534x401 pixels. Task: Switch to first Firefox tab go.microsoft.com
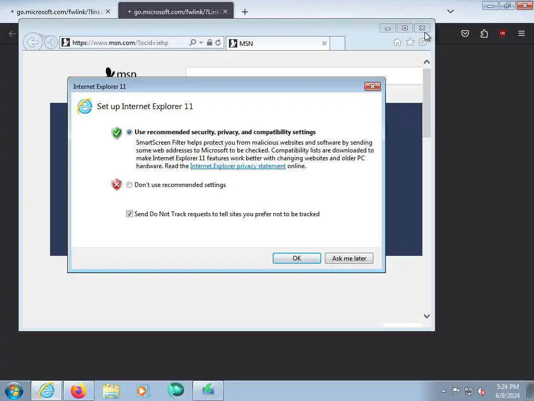click(59, 11)
